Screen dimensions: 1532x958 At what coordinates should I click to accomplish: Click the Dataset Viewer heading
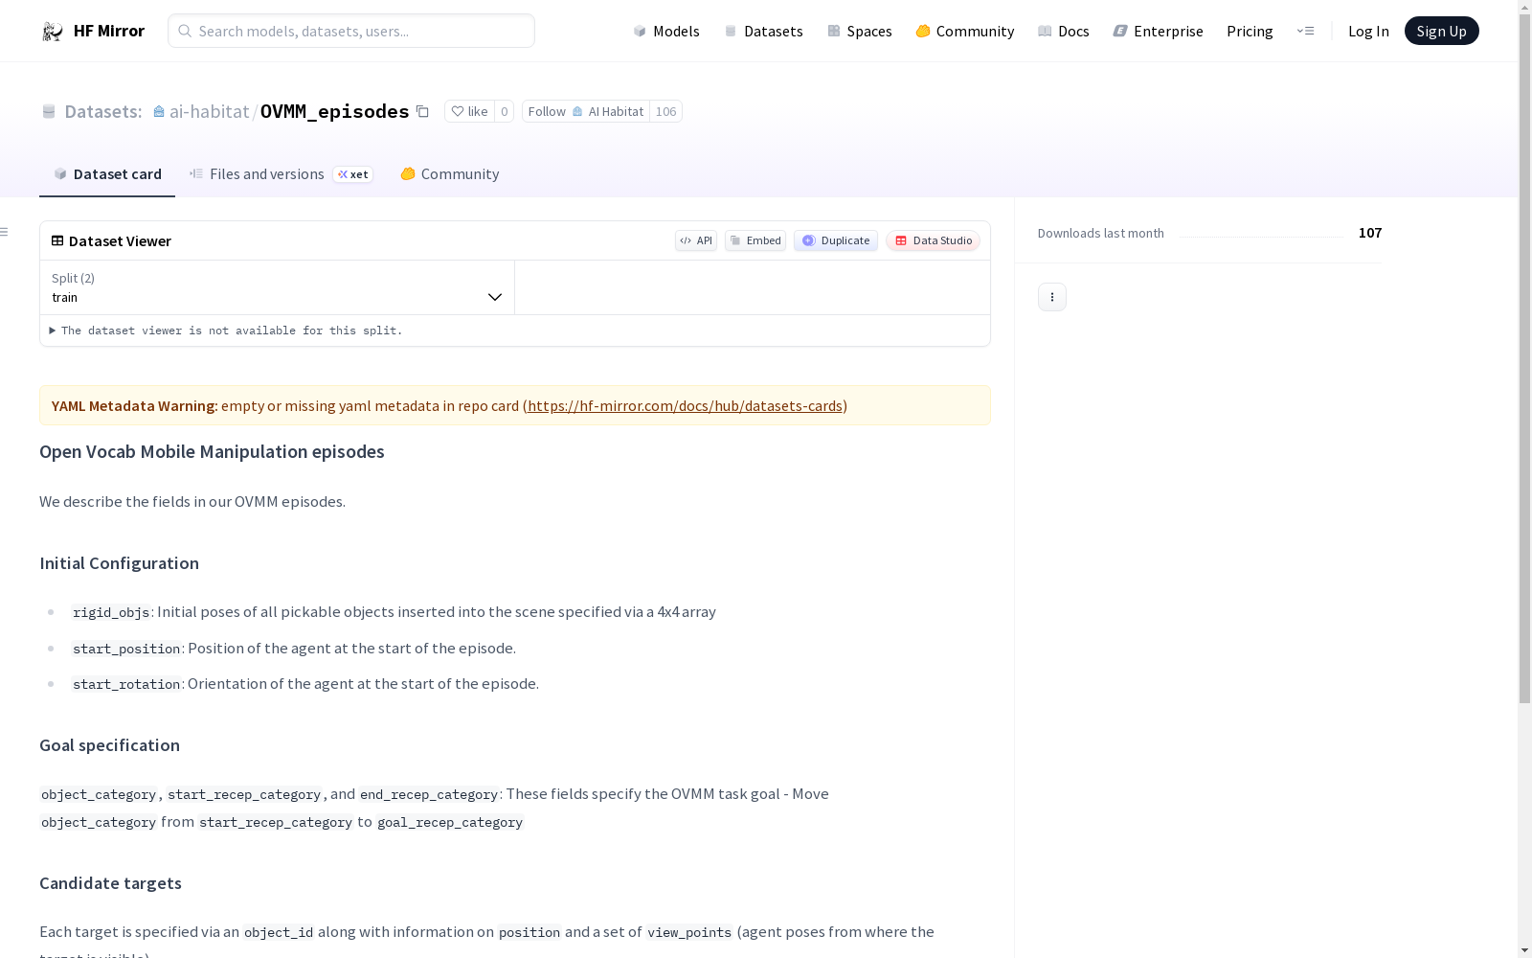pyautogui.click(x=120, y=240)
